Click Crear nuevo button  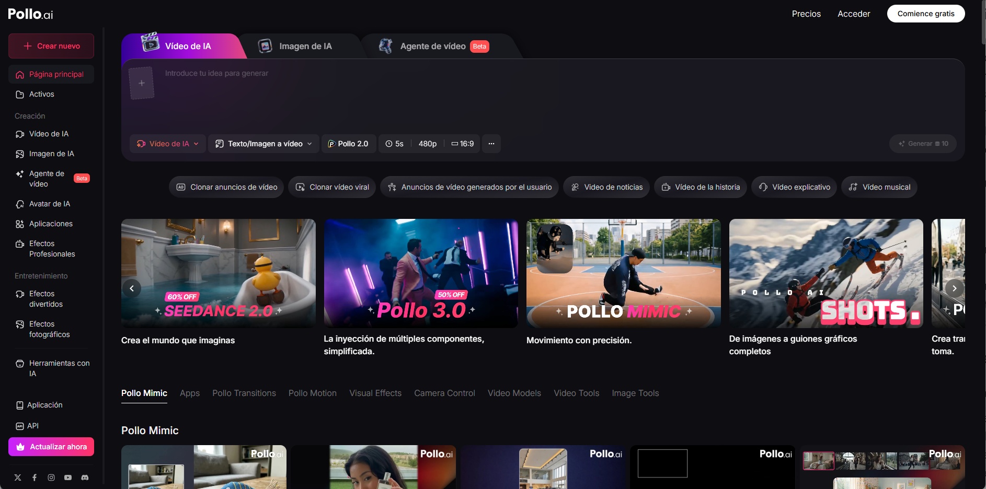51,46
